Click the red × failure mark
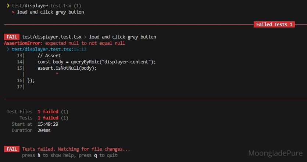The height and width of the screenshot is (162, 307). tap(13, 12)
